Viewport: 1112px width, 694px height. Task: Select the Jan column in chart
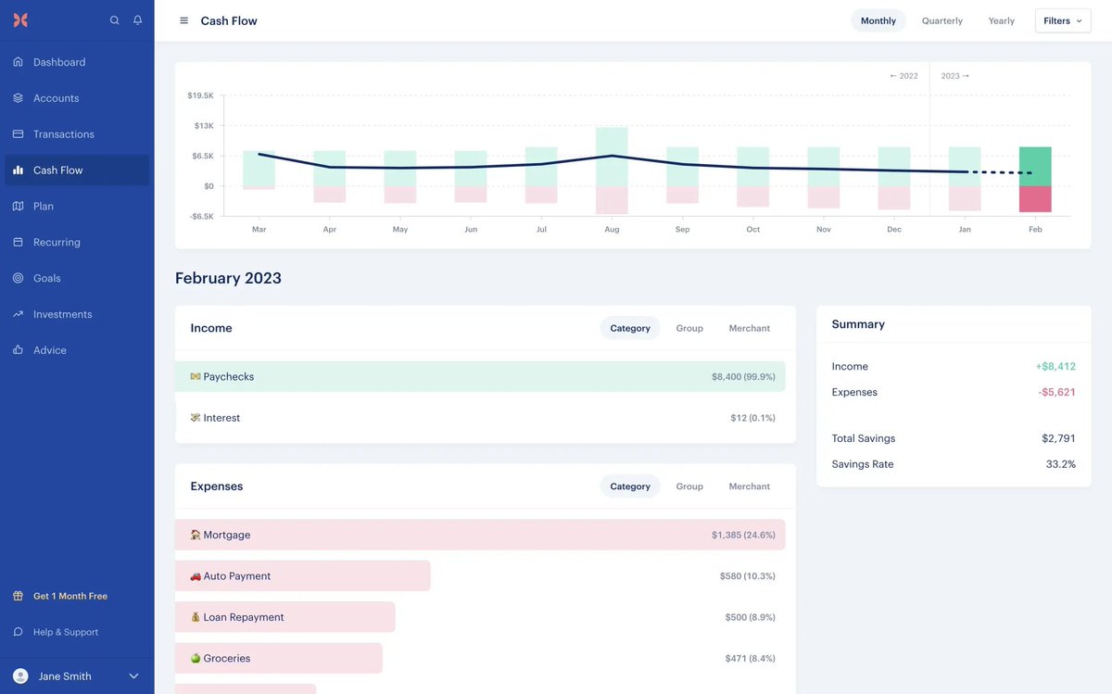965,179
